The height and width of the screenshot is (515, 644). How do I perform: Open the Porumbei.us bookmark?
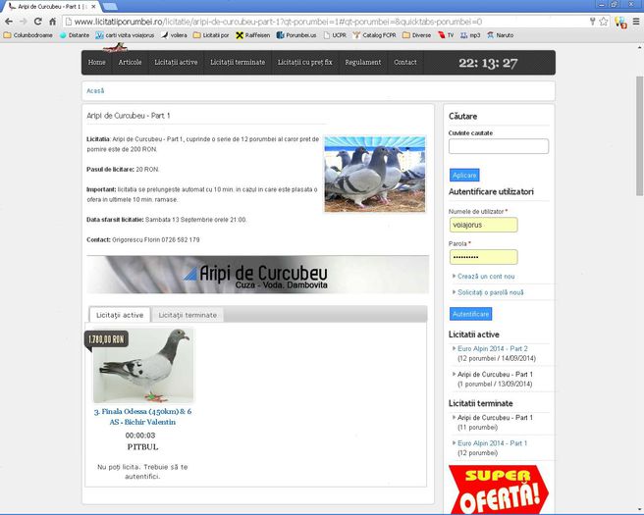(299, 35)
